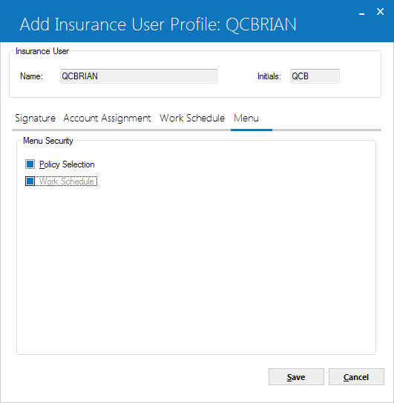Click the Initials: label
Image resolution: width=394 pixels, height=403 pixels.
click(x=269, y=76)
